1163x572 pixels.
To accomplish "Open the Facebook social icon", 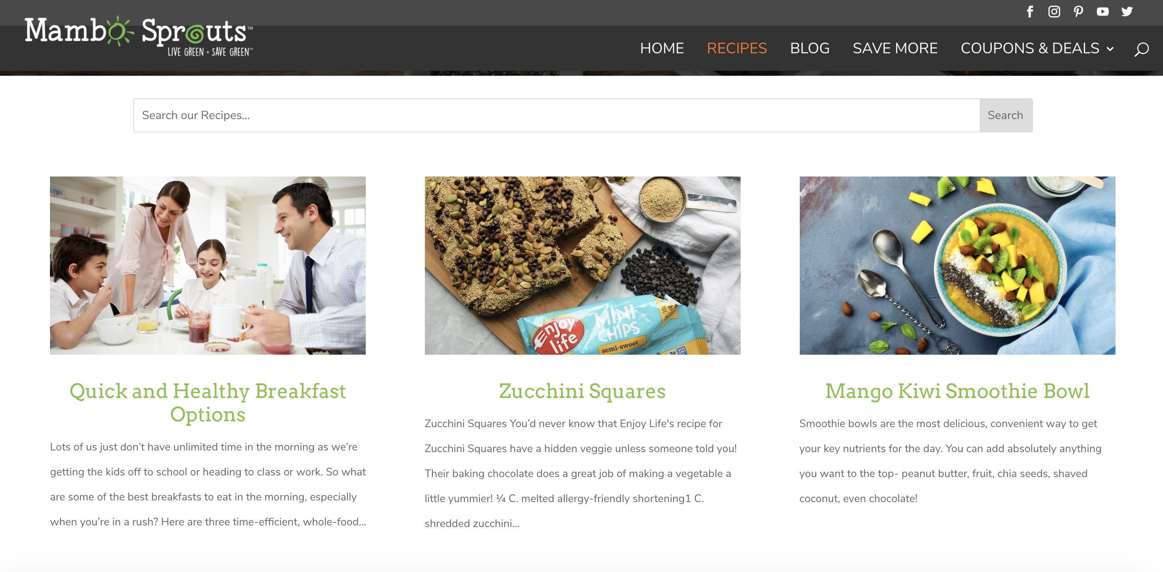I will (1030, 12).
